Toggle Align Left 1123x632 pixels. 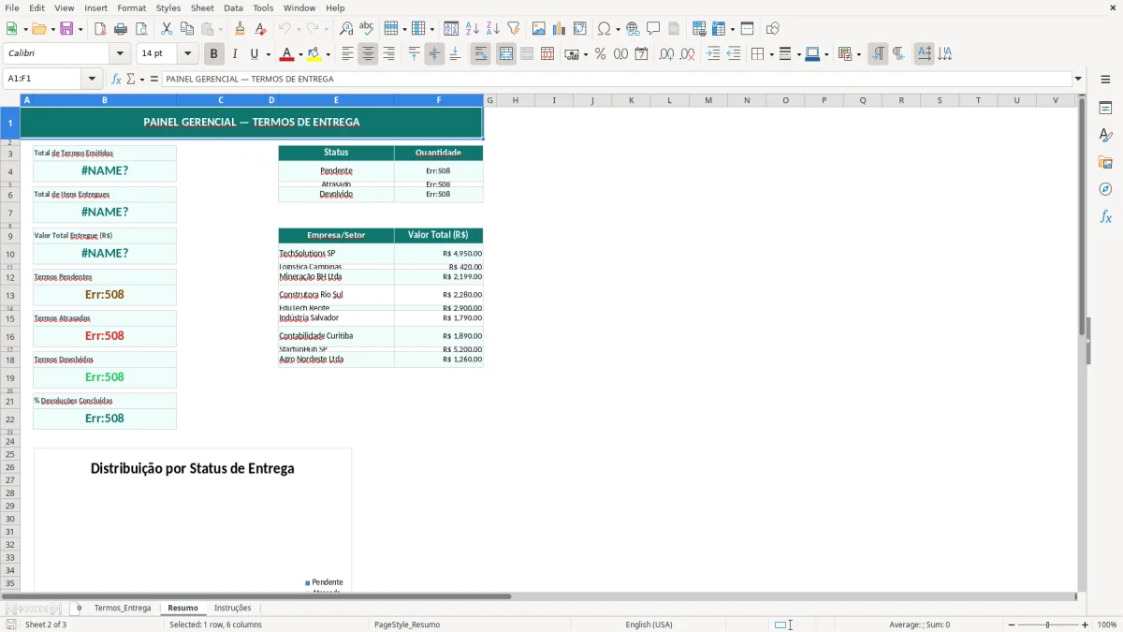pos(348,54)
